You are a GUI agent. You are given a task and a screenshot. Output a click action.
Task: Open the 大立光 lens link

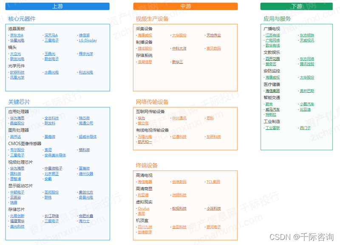pos(16,54)
